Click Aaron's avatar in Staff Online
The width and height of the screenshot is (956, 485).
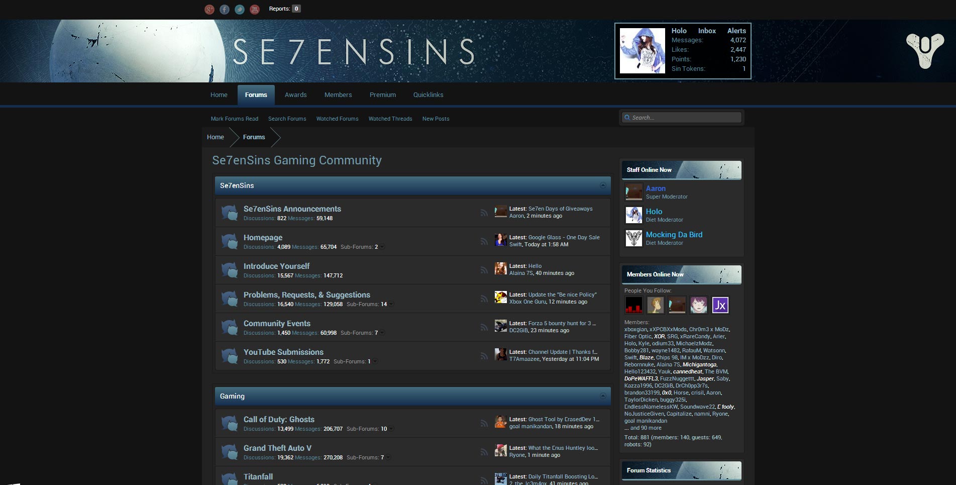point(634,192)
